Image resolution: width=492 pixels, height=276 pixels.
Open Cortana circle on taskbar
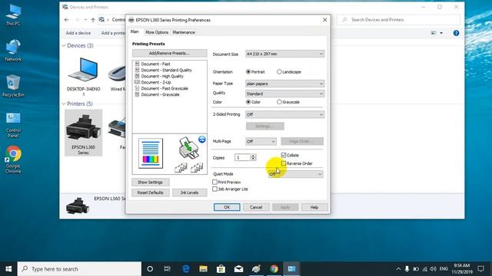point(150,269)
